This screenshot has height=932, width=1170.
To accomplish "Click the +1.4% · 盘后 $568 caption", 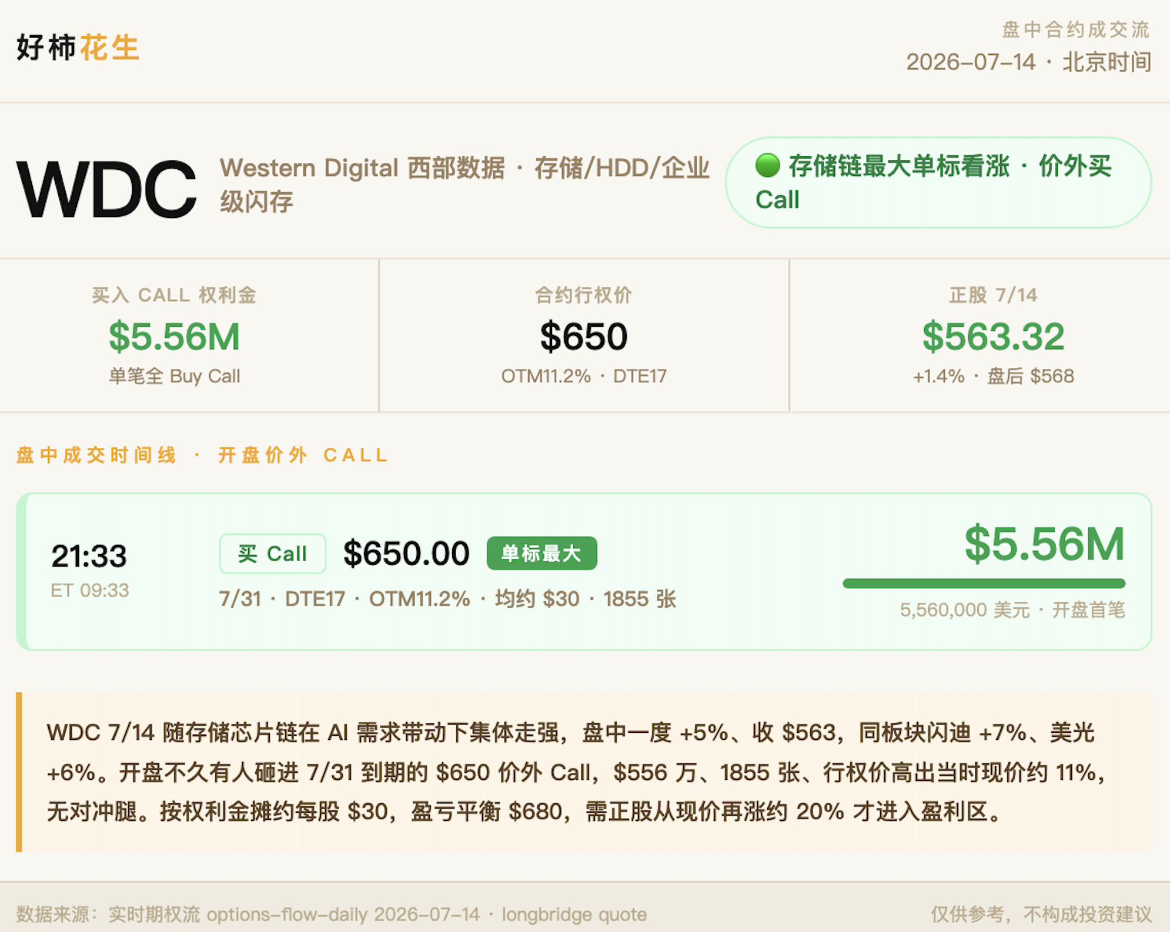I will (x=993, y=376).
